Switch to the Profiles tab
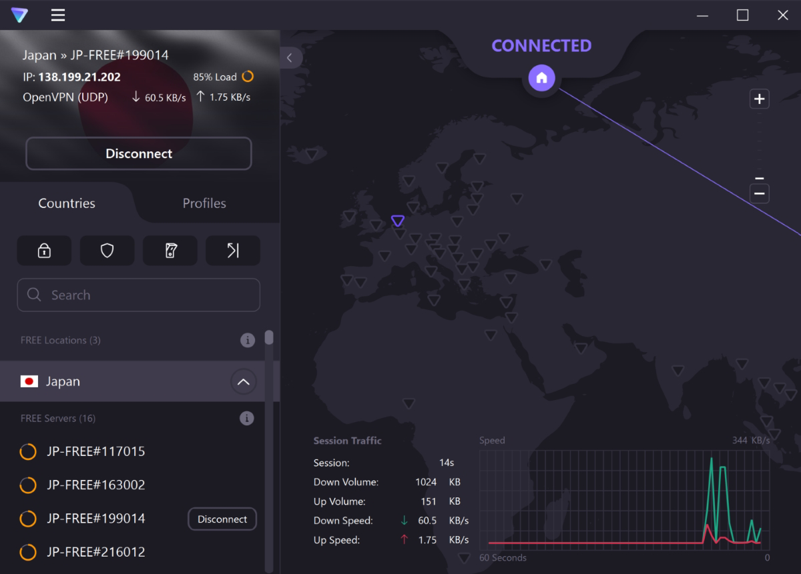Screen dimensions: 801x574 coord(204,203)
